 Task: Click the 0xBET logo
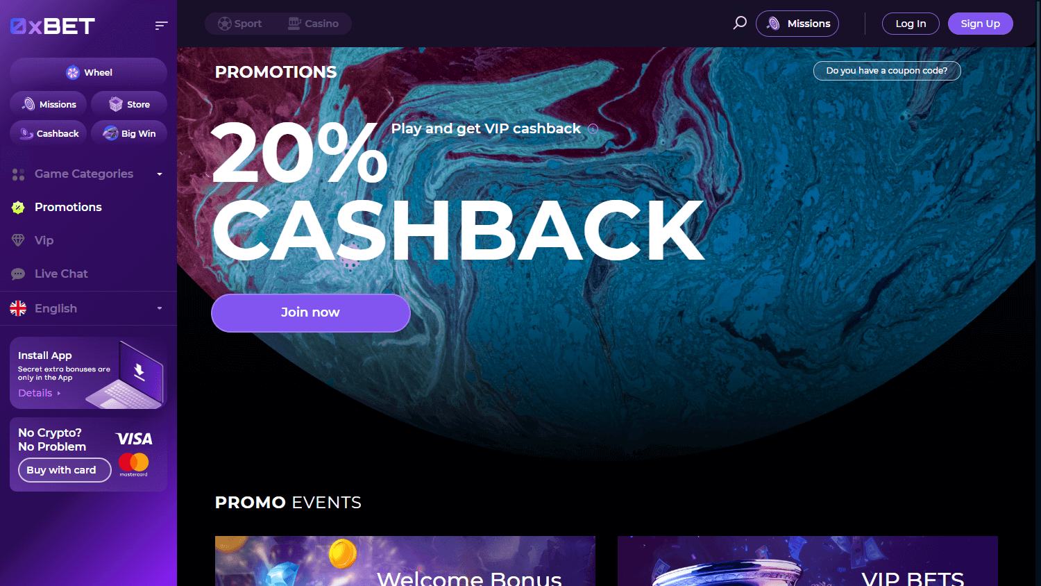pos(53,26)
